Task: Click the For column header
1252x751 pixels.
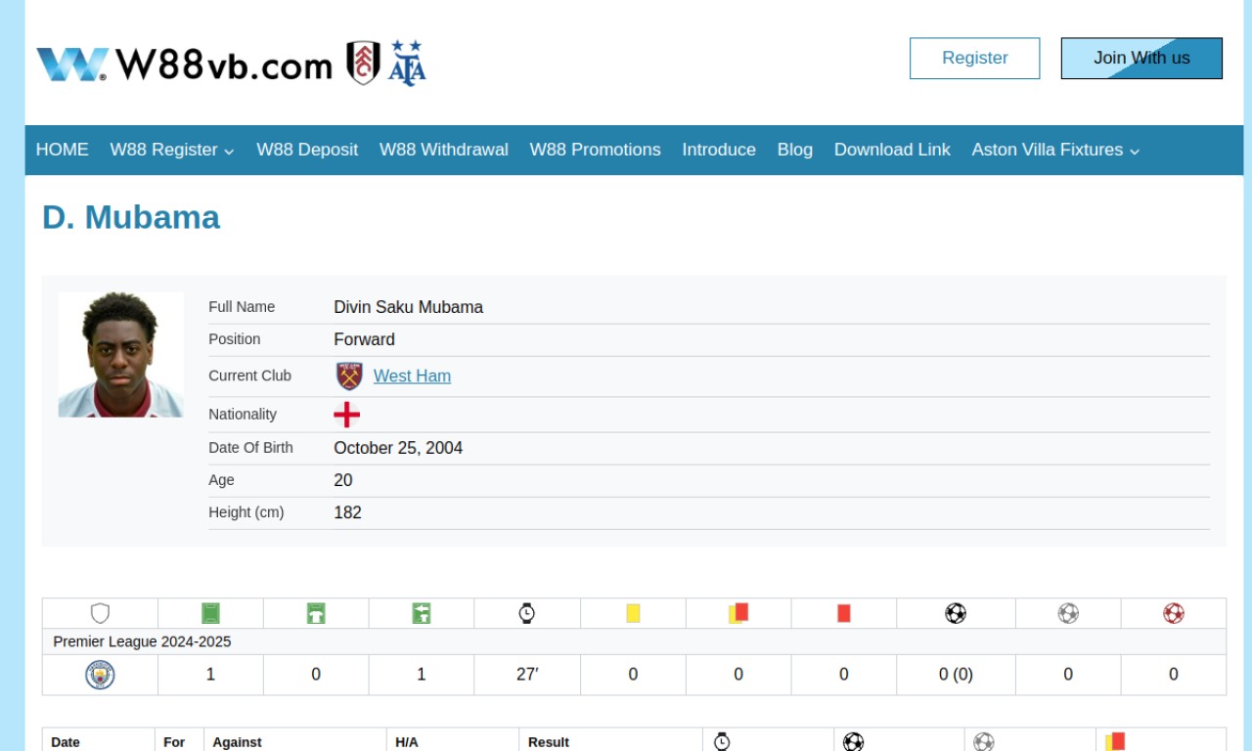Action: 174,742
